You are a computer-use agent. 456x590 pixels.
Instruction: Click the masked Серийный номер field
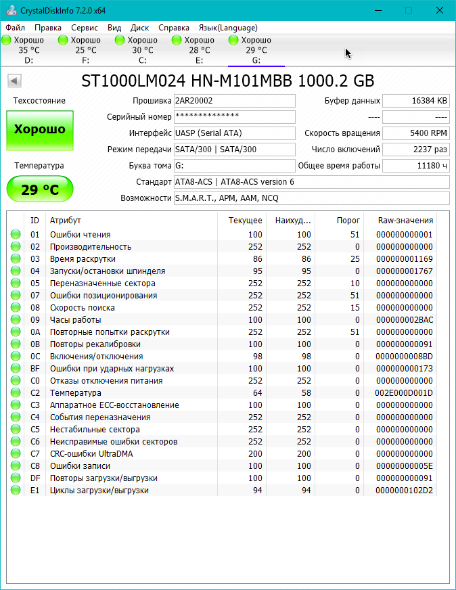[234, 117]
